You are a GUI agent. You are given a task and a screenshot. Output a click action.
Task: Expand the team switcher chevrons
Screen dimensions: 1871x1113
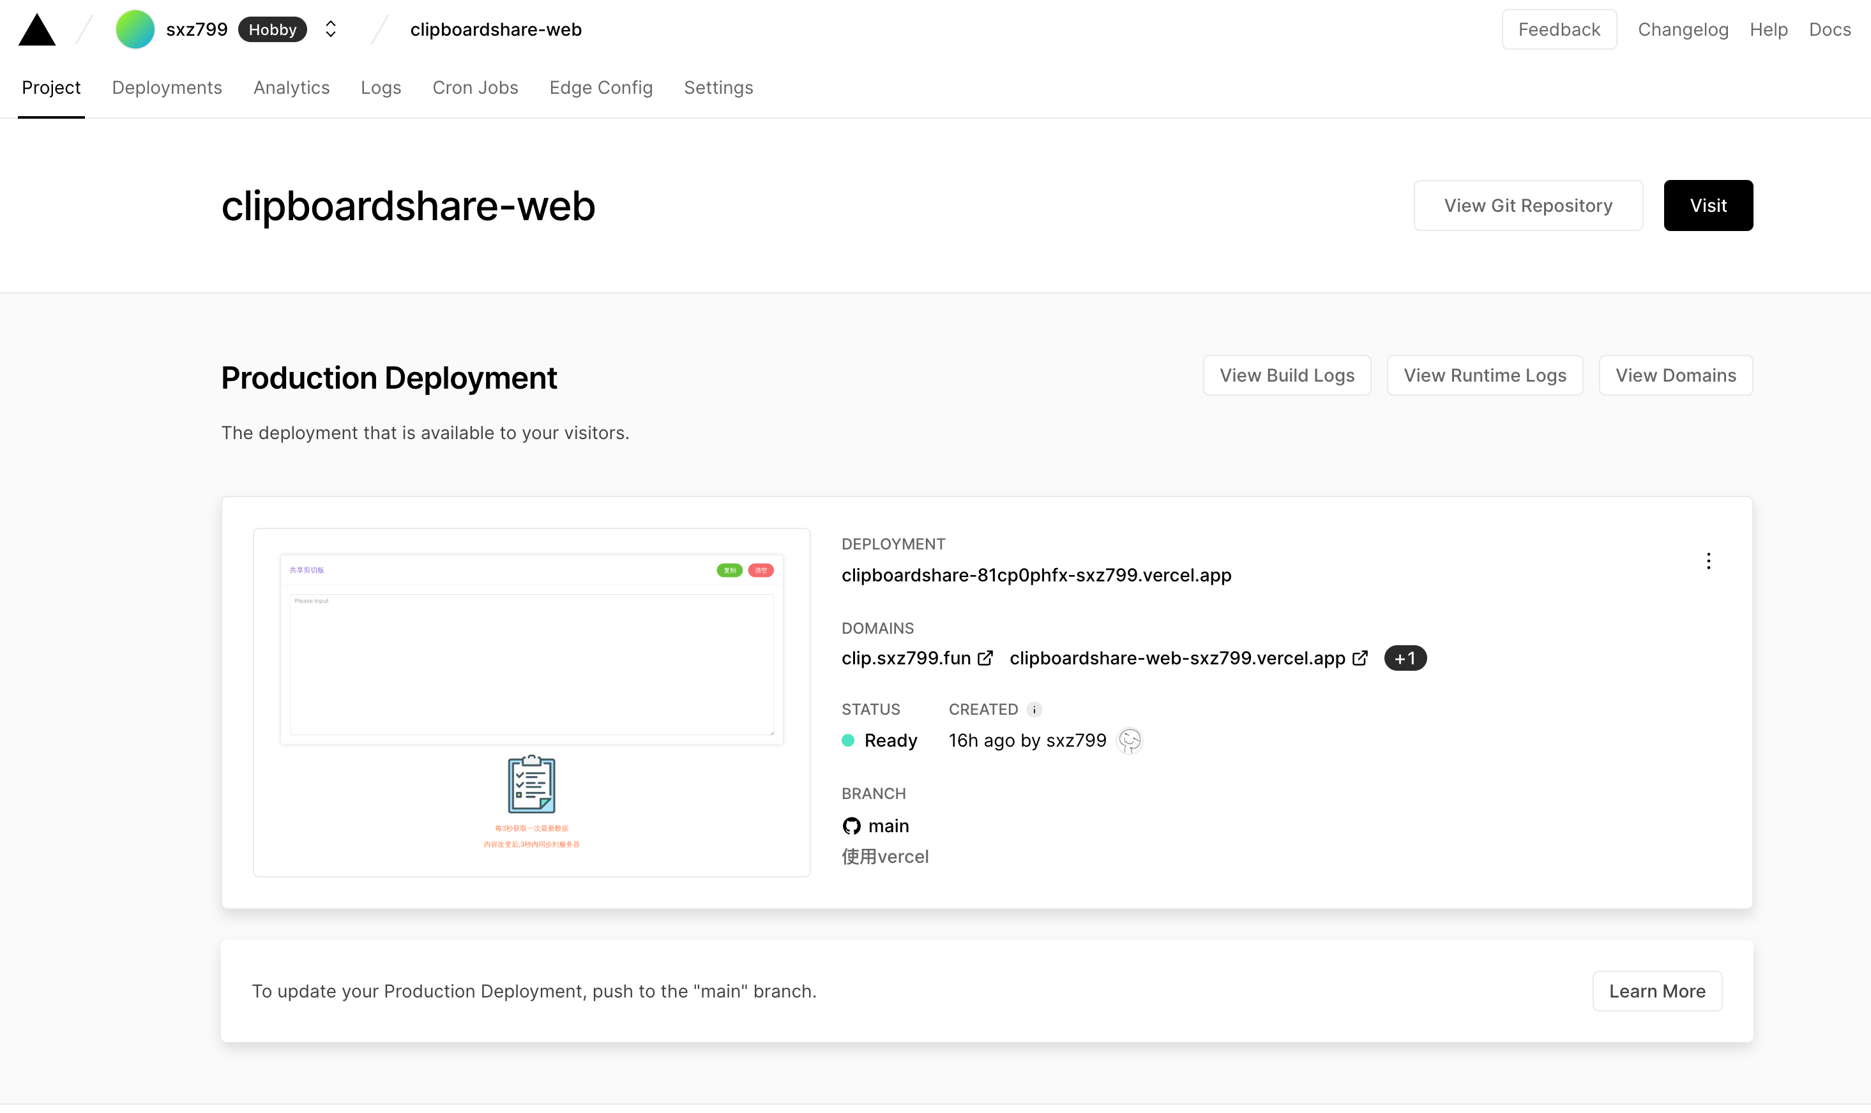coord(331,29)
